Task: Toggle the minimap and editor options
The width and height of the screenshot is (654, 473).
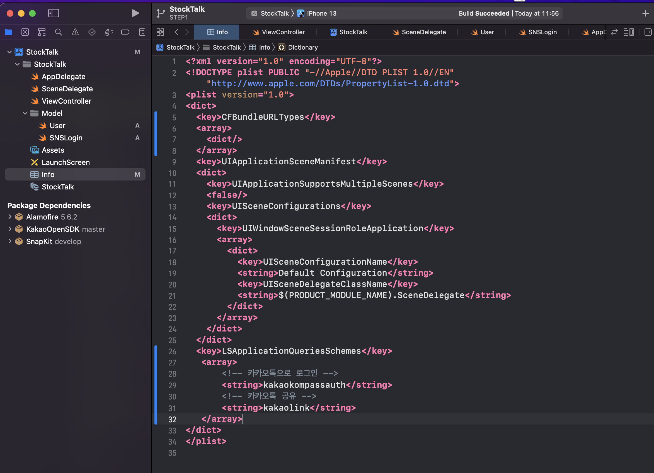Action: click(x=629, y=32)
